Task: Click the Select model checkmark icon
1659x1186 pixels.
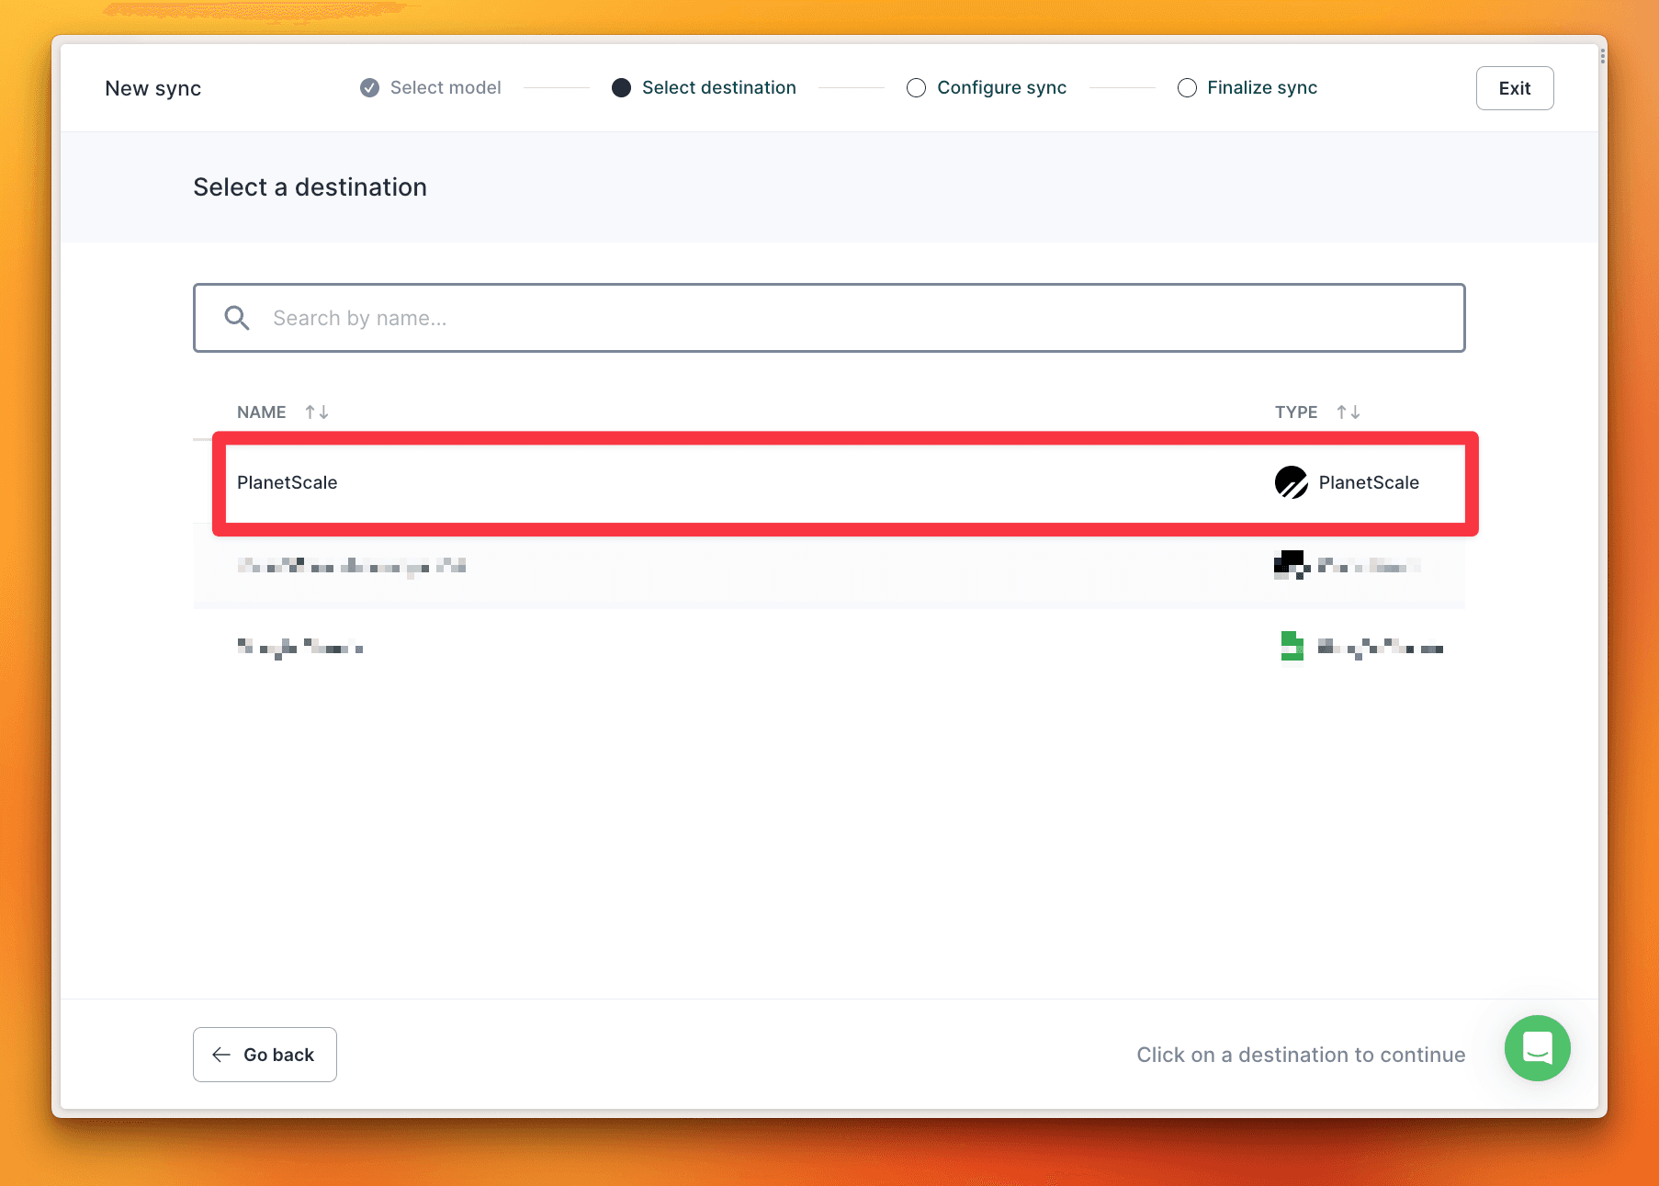Action: coord(369,87)
